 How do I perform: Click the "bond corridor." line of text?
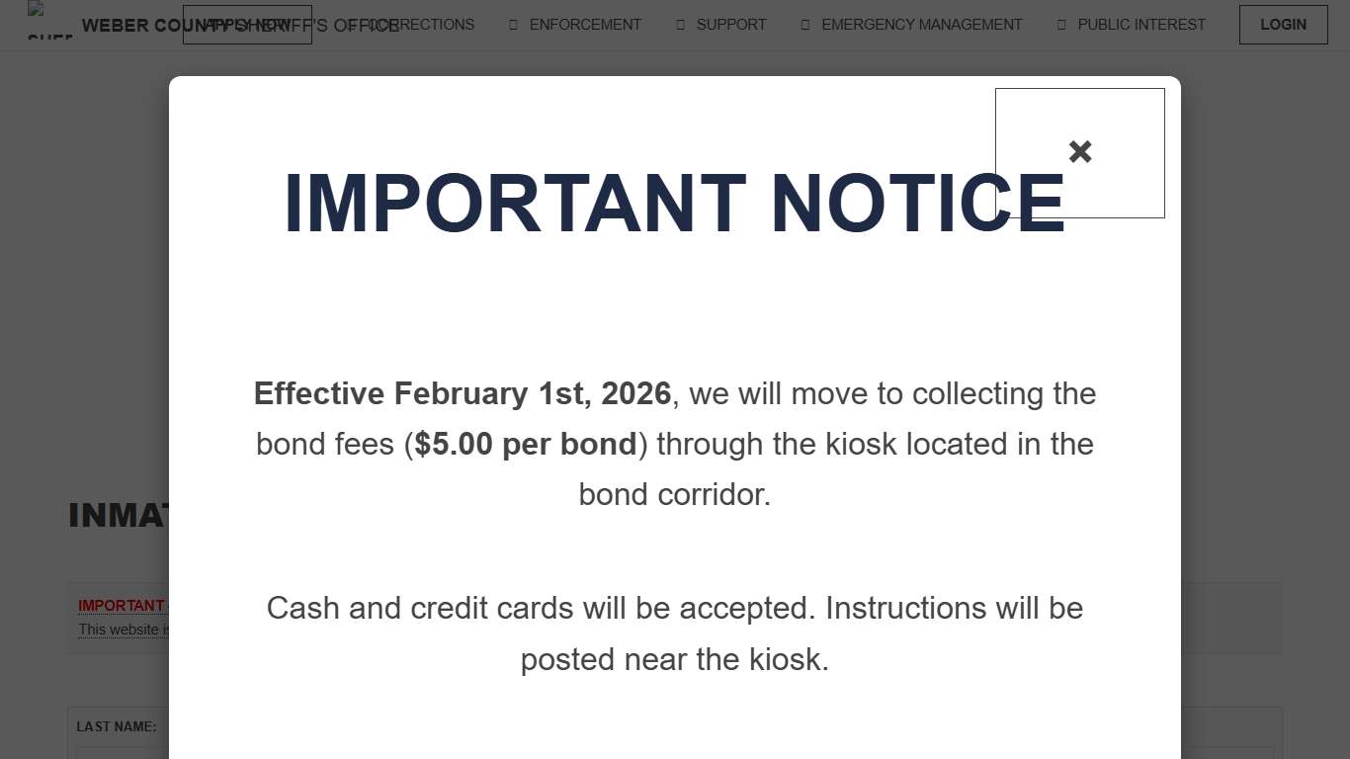tap(674, 494)
